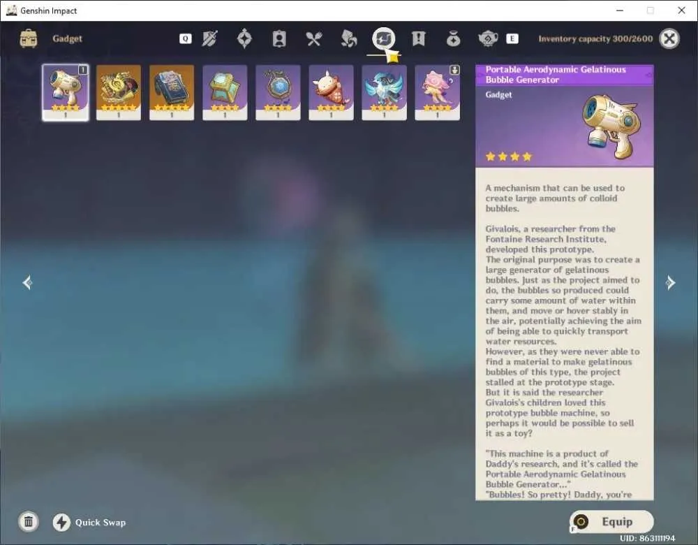Select the blue book five-star gadget
The height and width of the screenshot is (545, 698).
[172, 93]
